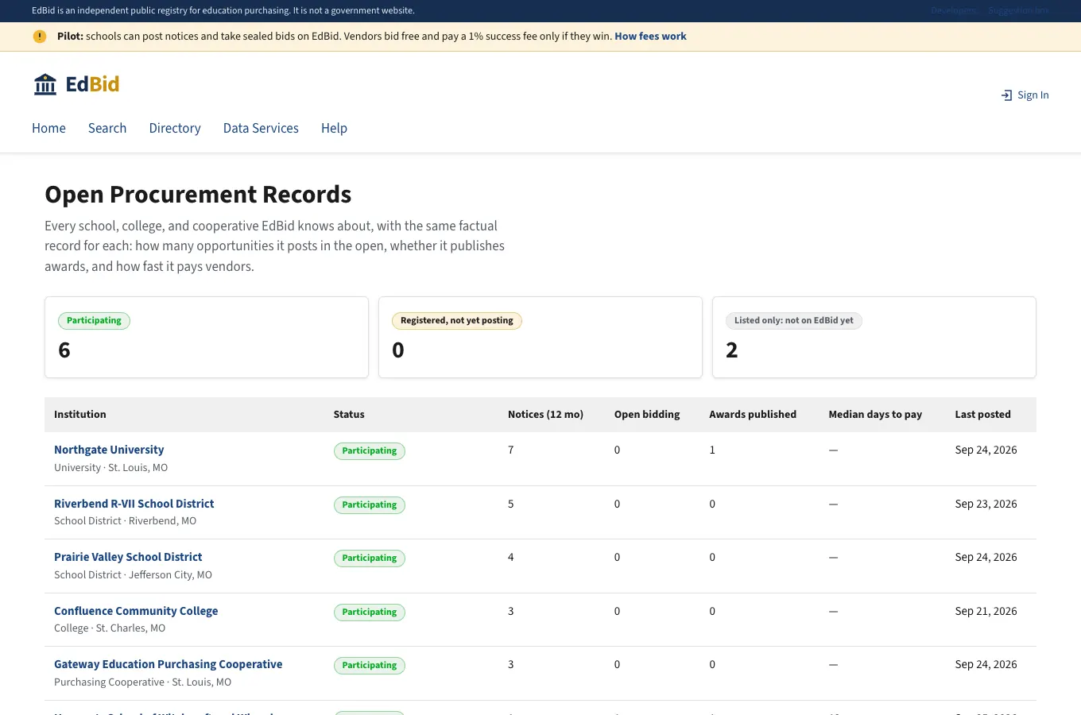
Task: Click the Pilot banner warning icon
Action: (x=40, y=37)
